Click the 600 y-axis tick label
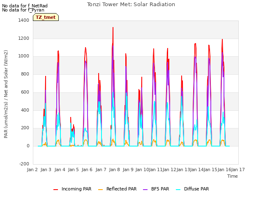Image resolution: width=263 pixels, height=197 pixels. (x=25, y=92)
